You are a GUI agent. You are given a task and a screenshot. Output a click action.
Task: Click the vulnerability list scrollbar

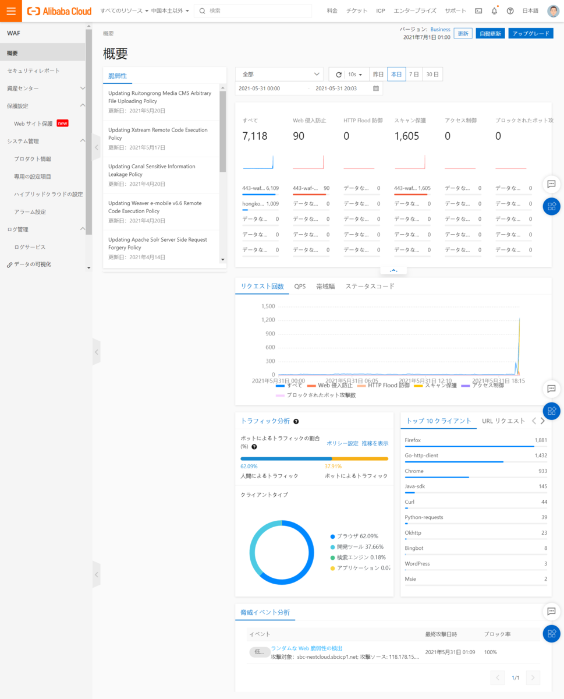(222, 131)
